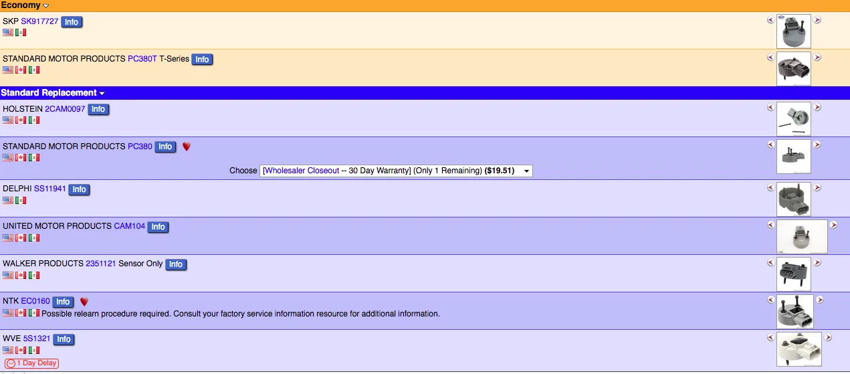Open part number link EC0160
The width and height of the screenshot is (850, 374).
tap(35, 301)
